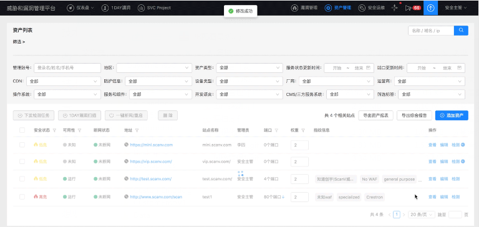
Task: Click the 1DAY漏洞扫描 button
Action: [x=79, y=115]
